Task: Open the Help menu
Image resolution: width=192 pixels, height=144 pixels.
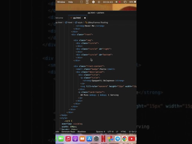Action: [70, 2]
